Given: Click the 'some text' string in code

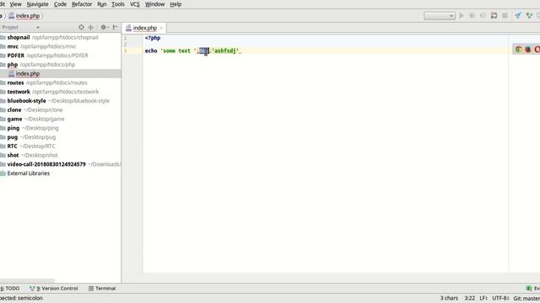Looking at the screenshot, I should [178, 50].
